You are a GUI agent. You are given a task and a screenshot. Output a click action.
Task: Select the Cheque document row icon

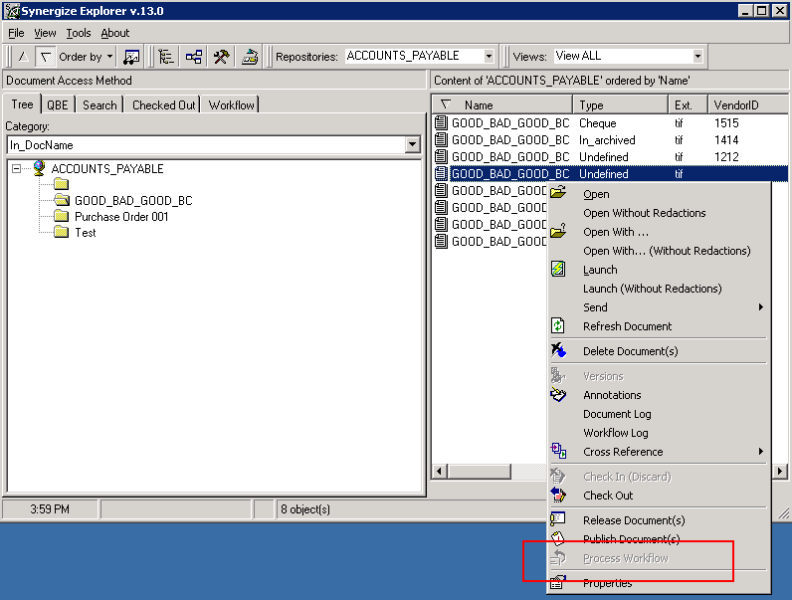click(x=441, y=122)
